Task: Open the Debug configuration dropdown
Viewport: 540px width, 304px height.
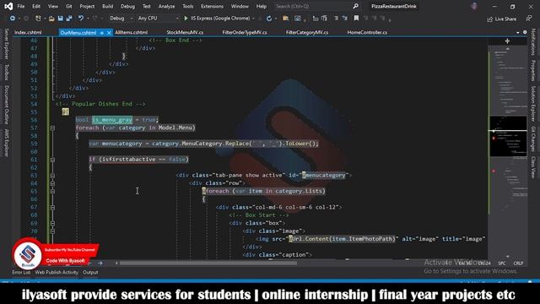Action: pyautogui.click(x=121, y=19)
